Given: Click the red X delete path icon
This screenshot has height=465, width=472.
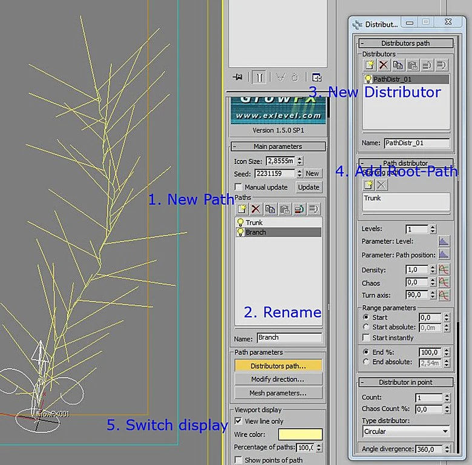Looking at the screenshot, I should [255, 209].
